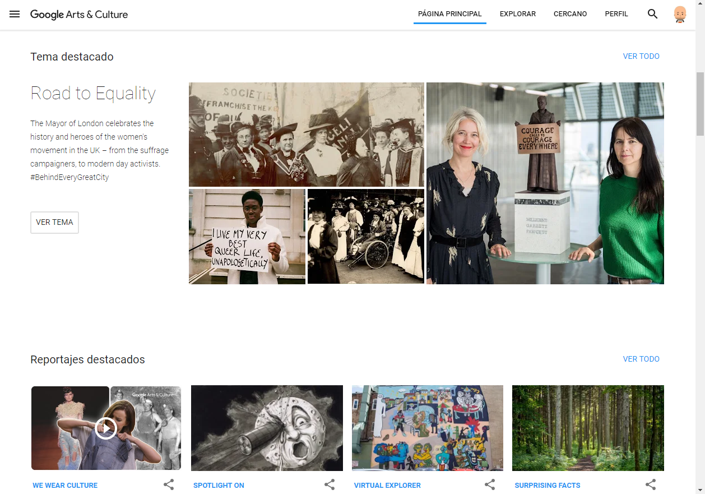Click the vertical page scrollbar
Image resolution: width=705 pixels, height=494 pixels.
[700, 104]
